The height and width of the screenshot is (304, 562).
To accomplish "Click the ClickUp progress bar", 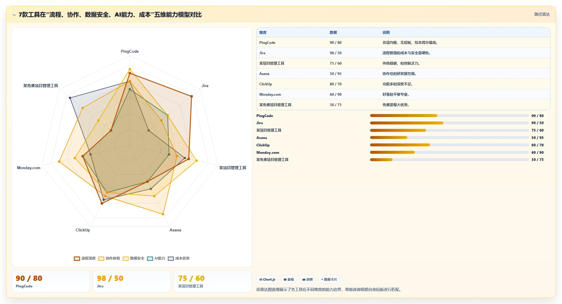I will point(449,145).
